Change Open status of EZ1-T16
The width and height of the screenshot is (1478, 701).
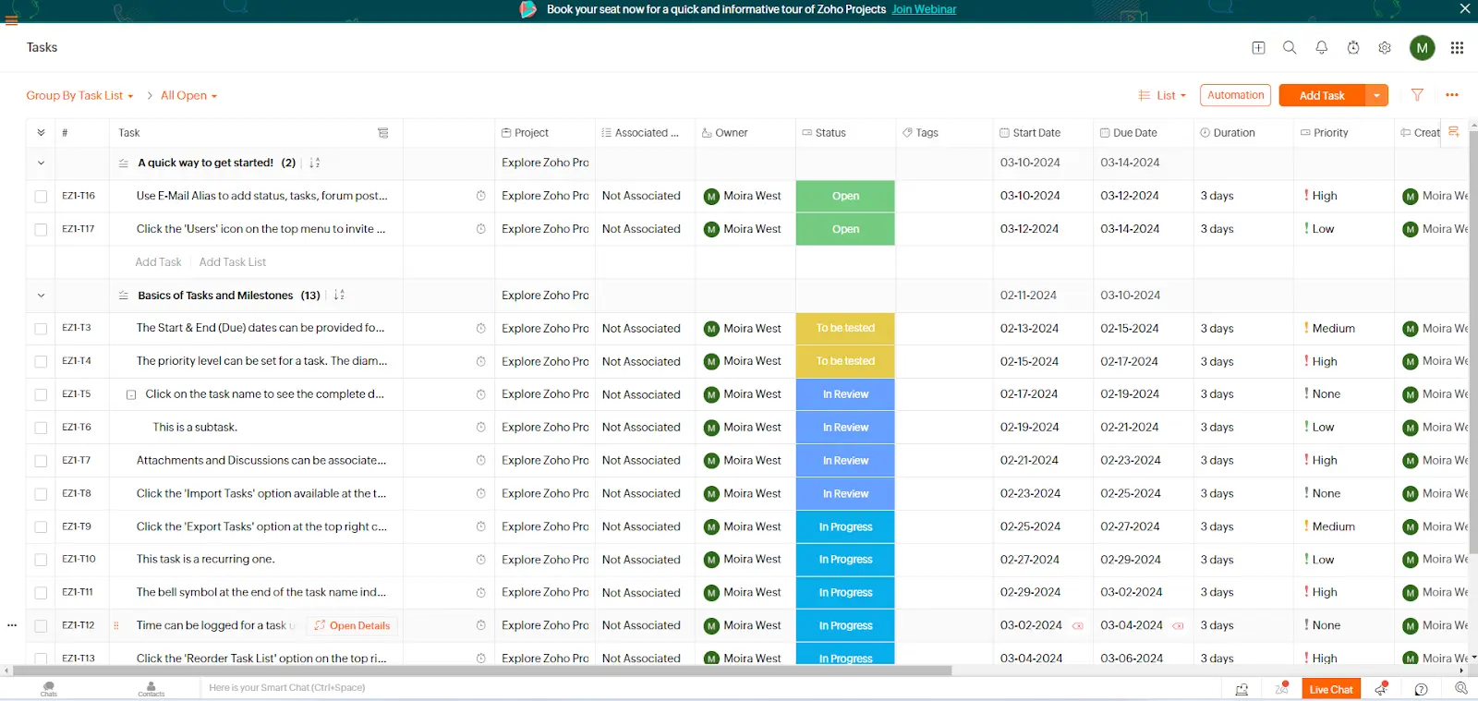coord(845,196)
